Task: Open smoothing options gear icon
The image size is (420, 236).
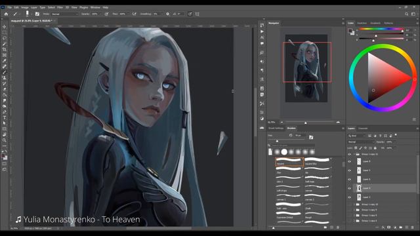Action: tap(168, 14)
